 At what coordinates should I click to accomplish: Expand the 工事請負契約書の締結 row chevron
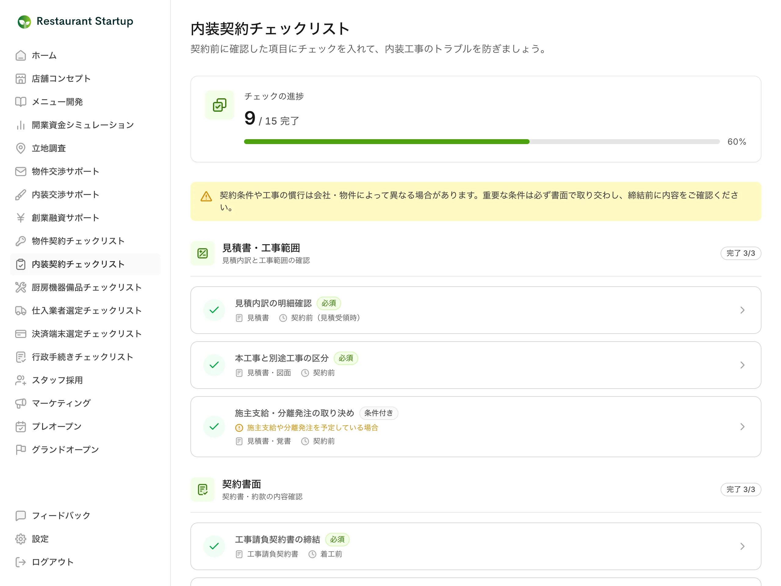click(742, 546)
